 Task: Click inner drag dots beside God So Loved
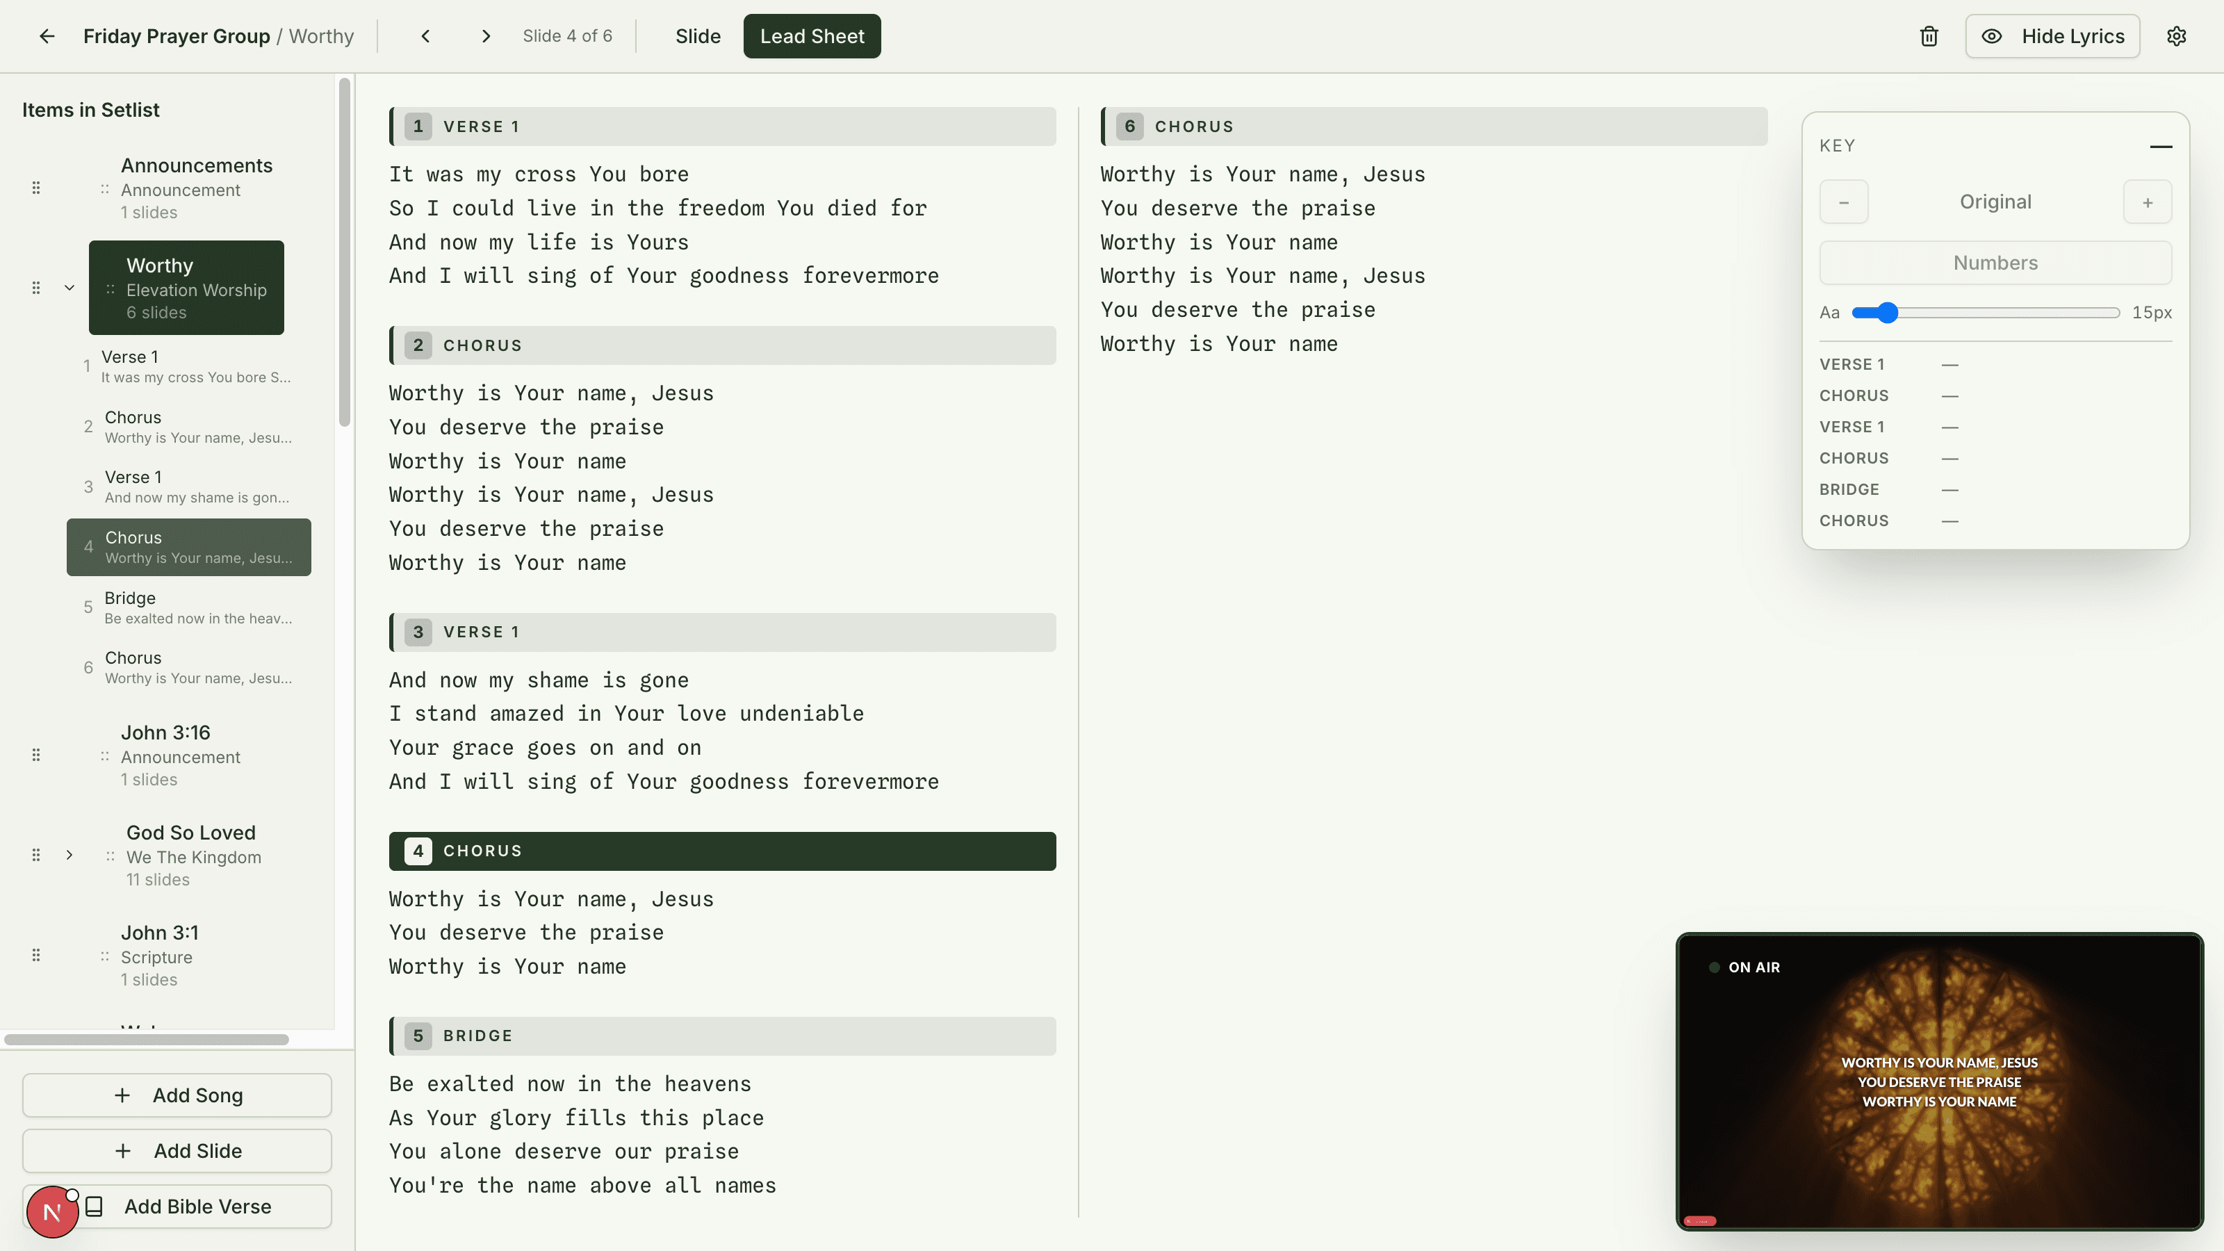click(x=110, y=856)
